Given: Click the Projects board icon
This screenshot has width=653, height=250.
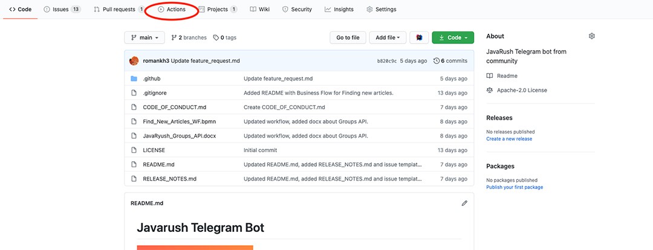Looking at the screenshot, I should tap(201, 9).
